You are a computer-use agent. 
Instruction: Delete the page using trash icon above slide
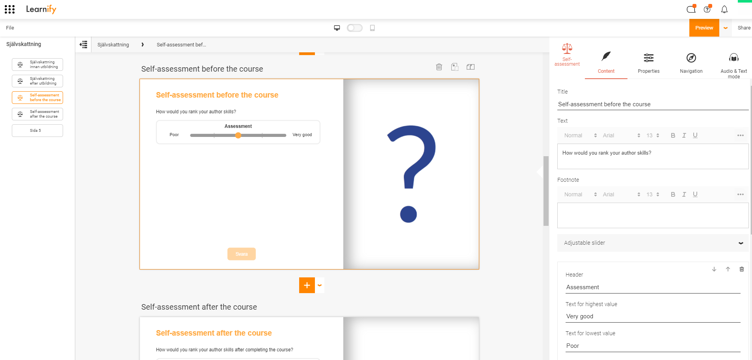[439, 67]
